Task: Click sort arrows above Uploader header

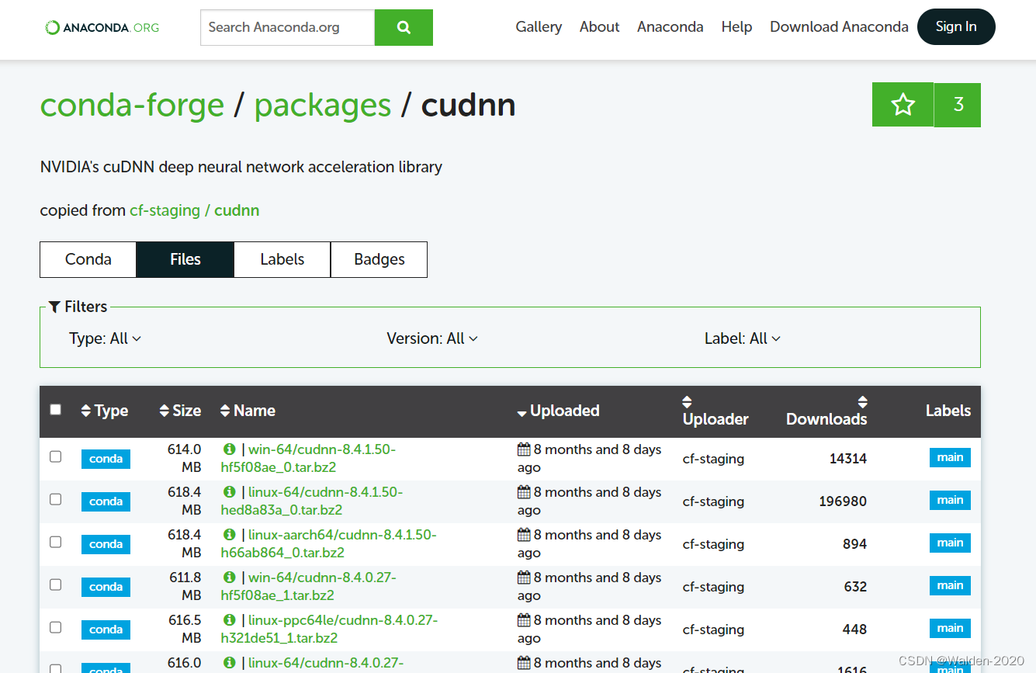Action: 687,402
